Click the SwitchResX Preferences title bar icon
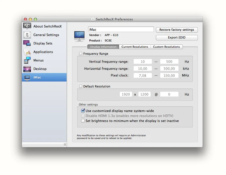The height and width of the screenshot is (175, 226). coord(93,19)
